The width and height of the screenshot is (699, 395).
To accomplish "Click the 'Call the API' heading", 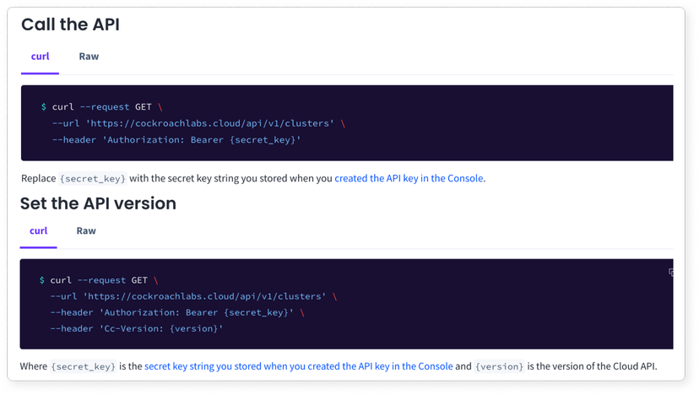I will (71, 24).
